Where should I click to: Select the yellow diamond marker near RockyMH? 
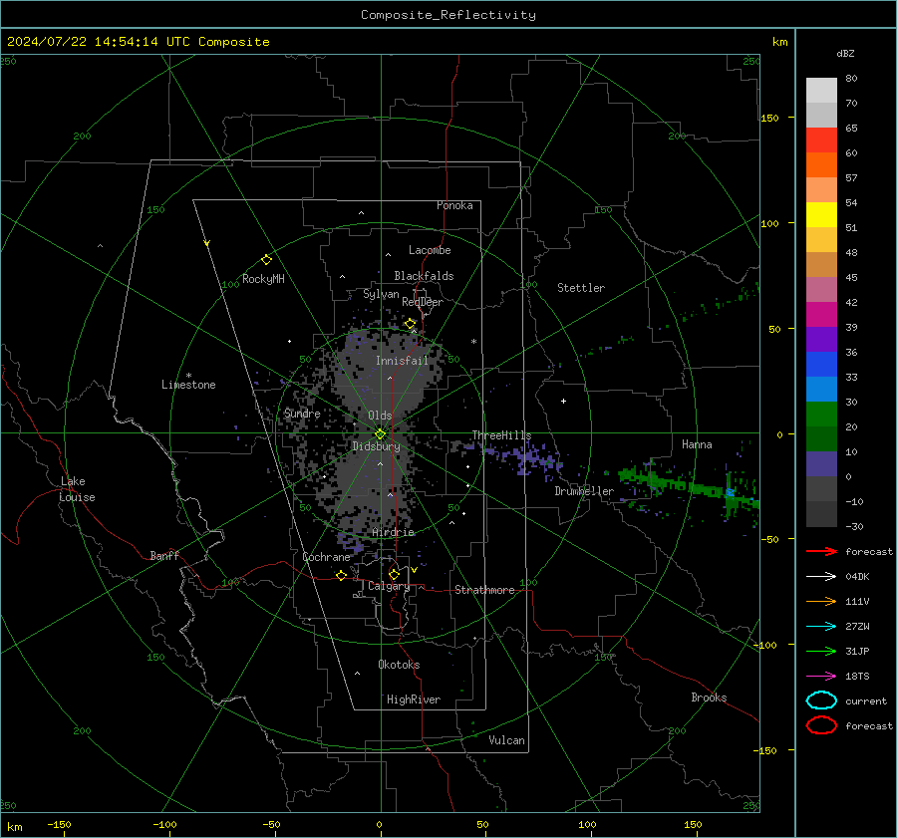[x=266, y=260]
